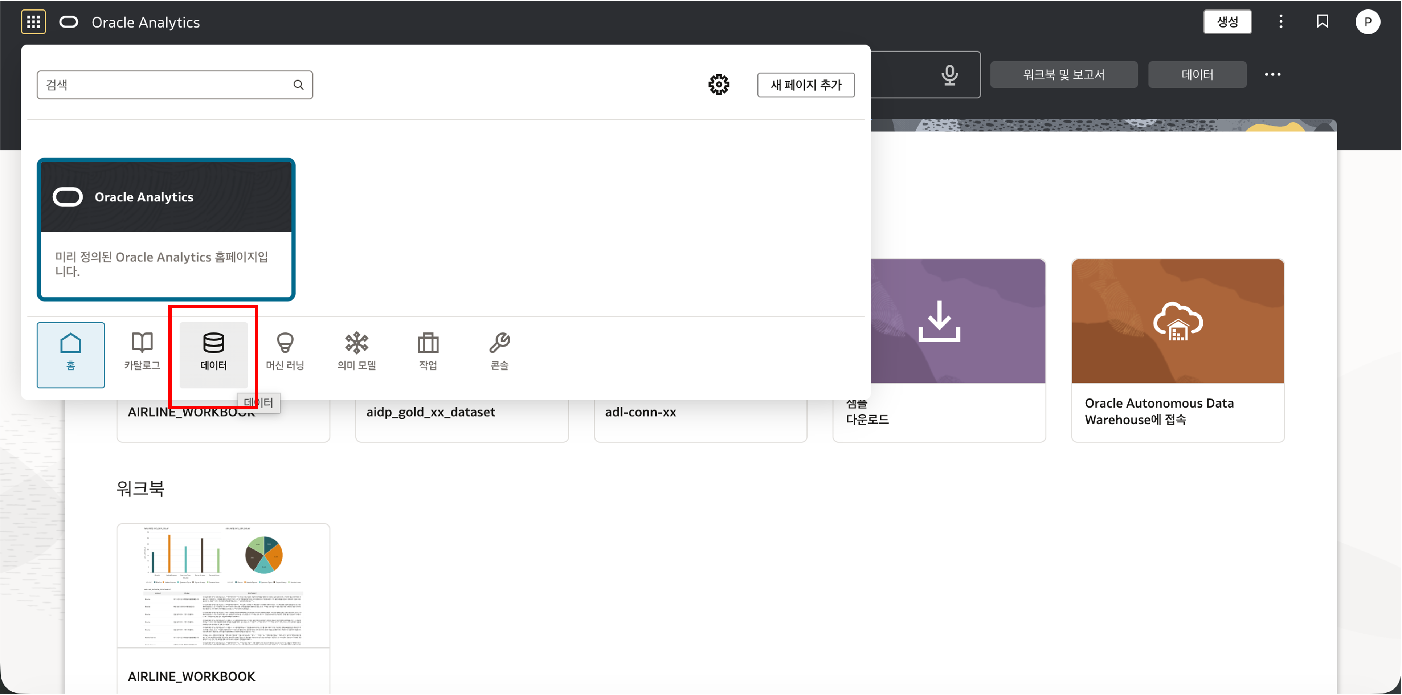Open home page settings gear
The height and width of the screenshot is (695, 1402).
pos(718,85)
